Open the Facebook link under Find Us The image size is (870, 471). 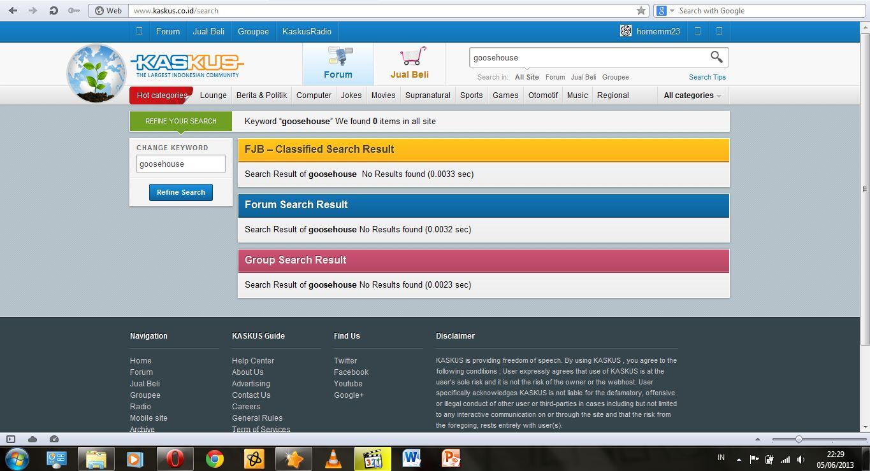(x=351, y=372)
